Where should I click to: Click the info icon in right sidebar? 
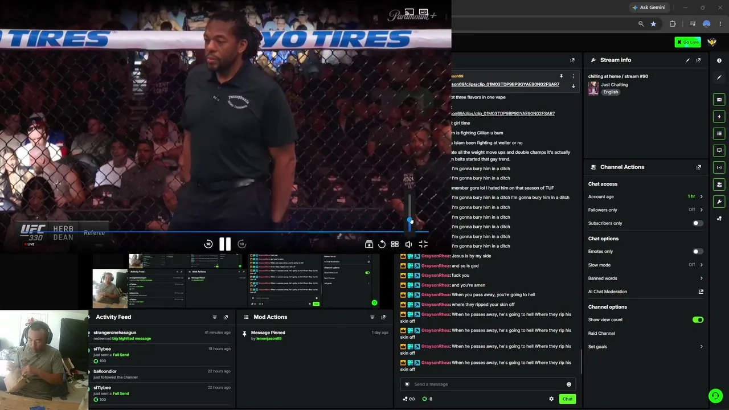(719, 60)
